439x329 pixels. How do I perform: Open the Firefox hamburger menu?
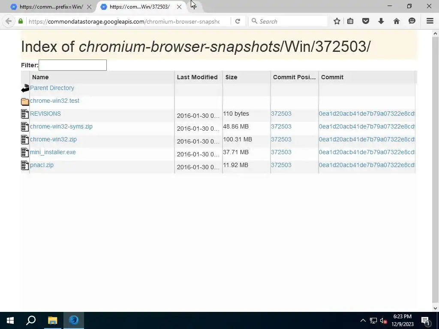[430, 21]
